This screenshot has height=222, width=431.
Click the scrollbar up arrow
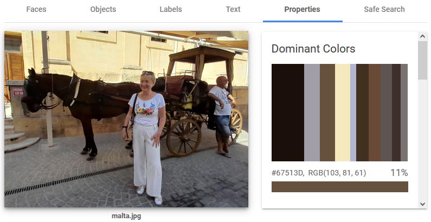[x=422, y=36]
